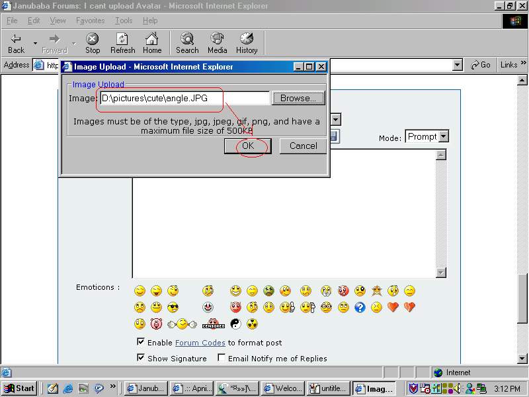Click the antivirus shield tray icon
The image size is (529, 397).
point(413,388)
